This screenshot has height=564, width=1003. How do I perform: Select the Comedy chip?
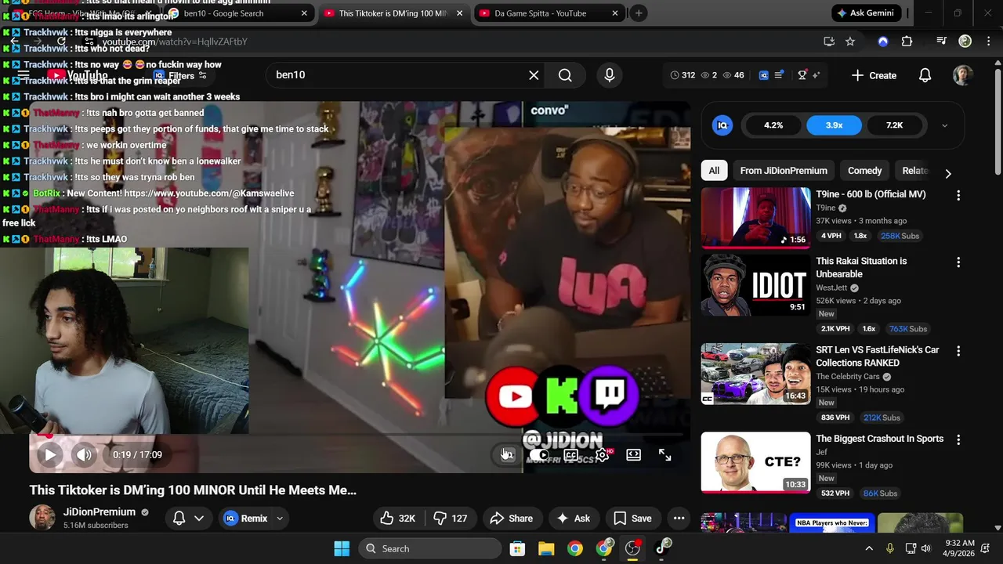pyautogui.click(x=864, y=171)
